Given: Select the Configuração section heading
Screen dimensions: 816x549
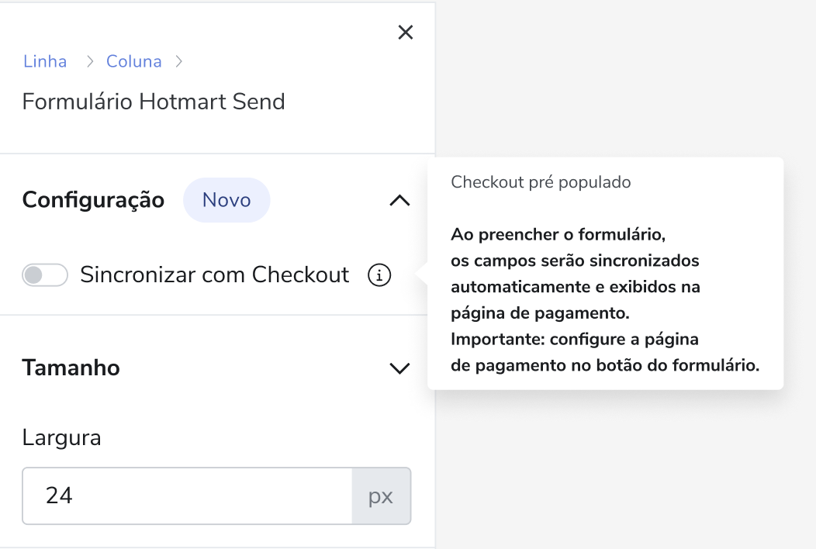Looking at the screenshot, I should pos(93,200).
